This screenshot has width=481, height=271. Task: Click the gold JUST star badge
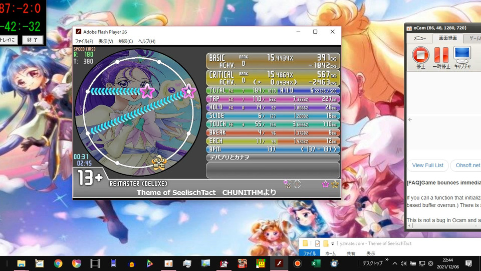click(x=159, y=163)
